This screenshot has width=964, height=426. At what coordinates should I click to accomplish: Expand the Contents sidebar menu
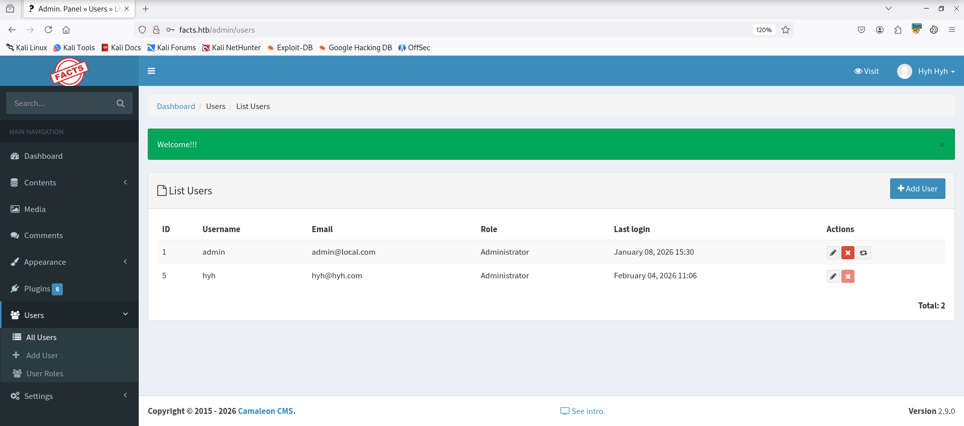click(69, 182)
